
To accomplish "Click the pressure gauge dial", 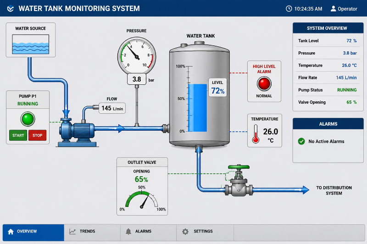I will point(137,55).
